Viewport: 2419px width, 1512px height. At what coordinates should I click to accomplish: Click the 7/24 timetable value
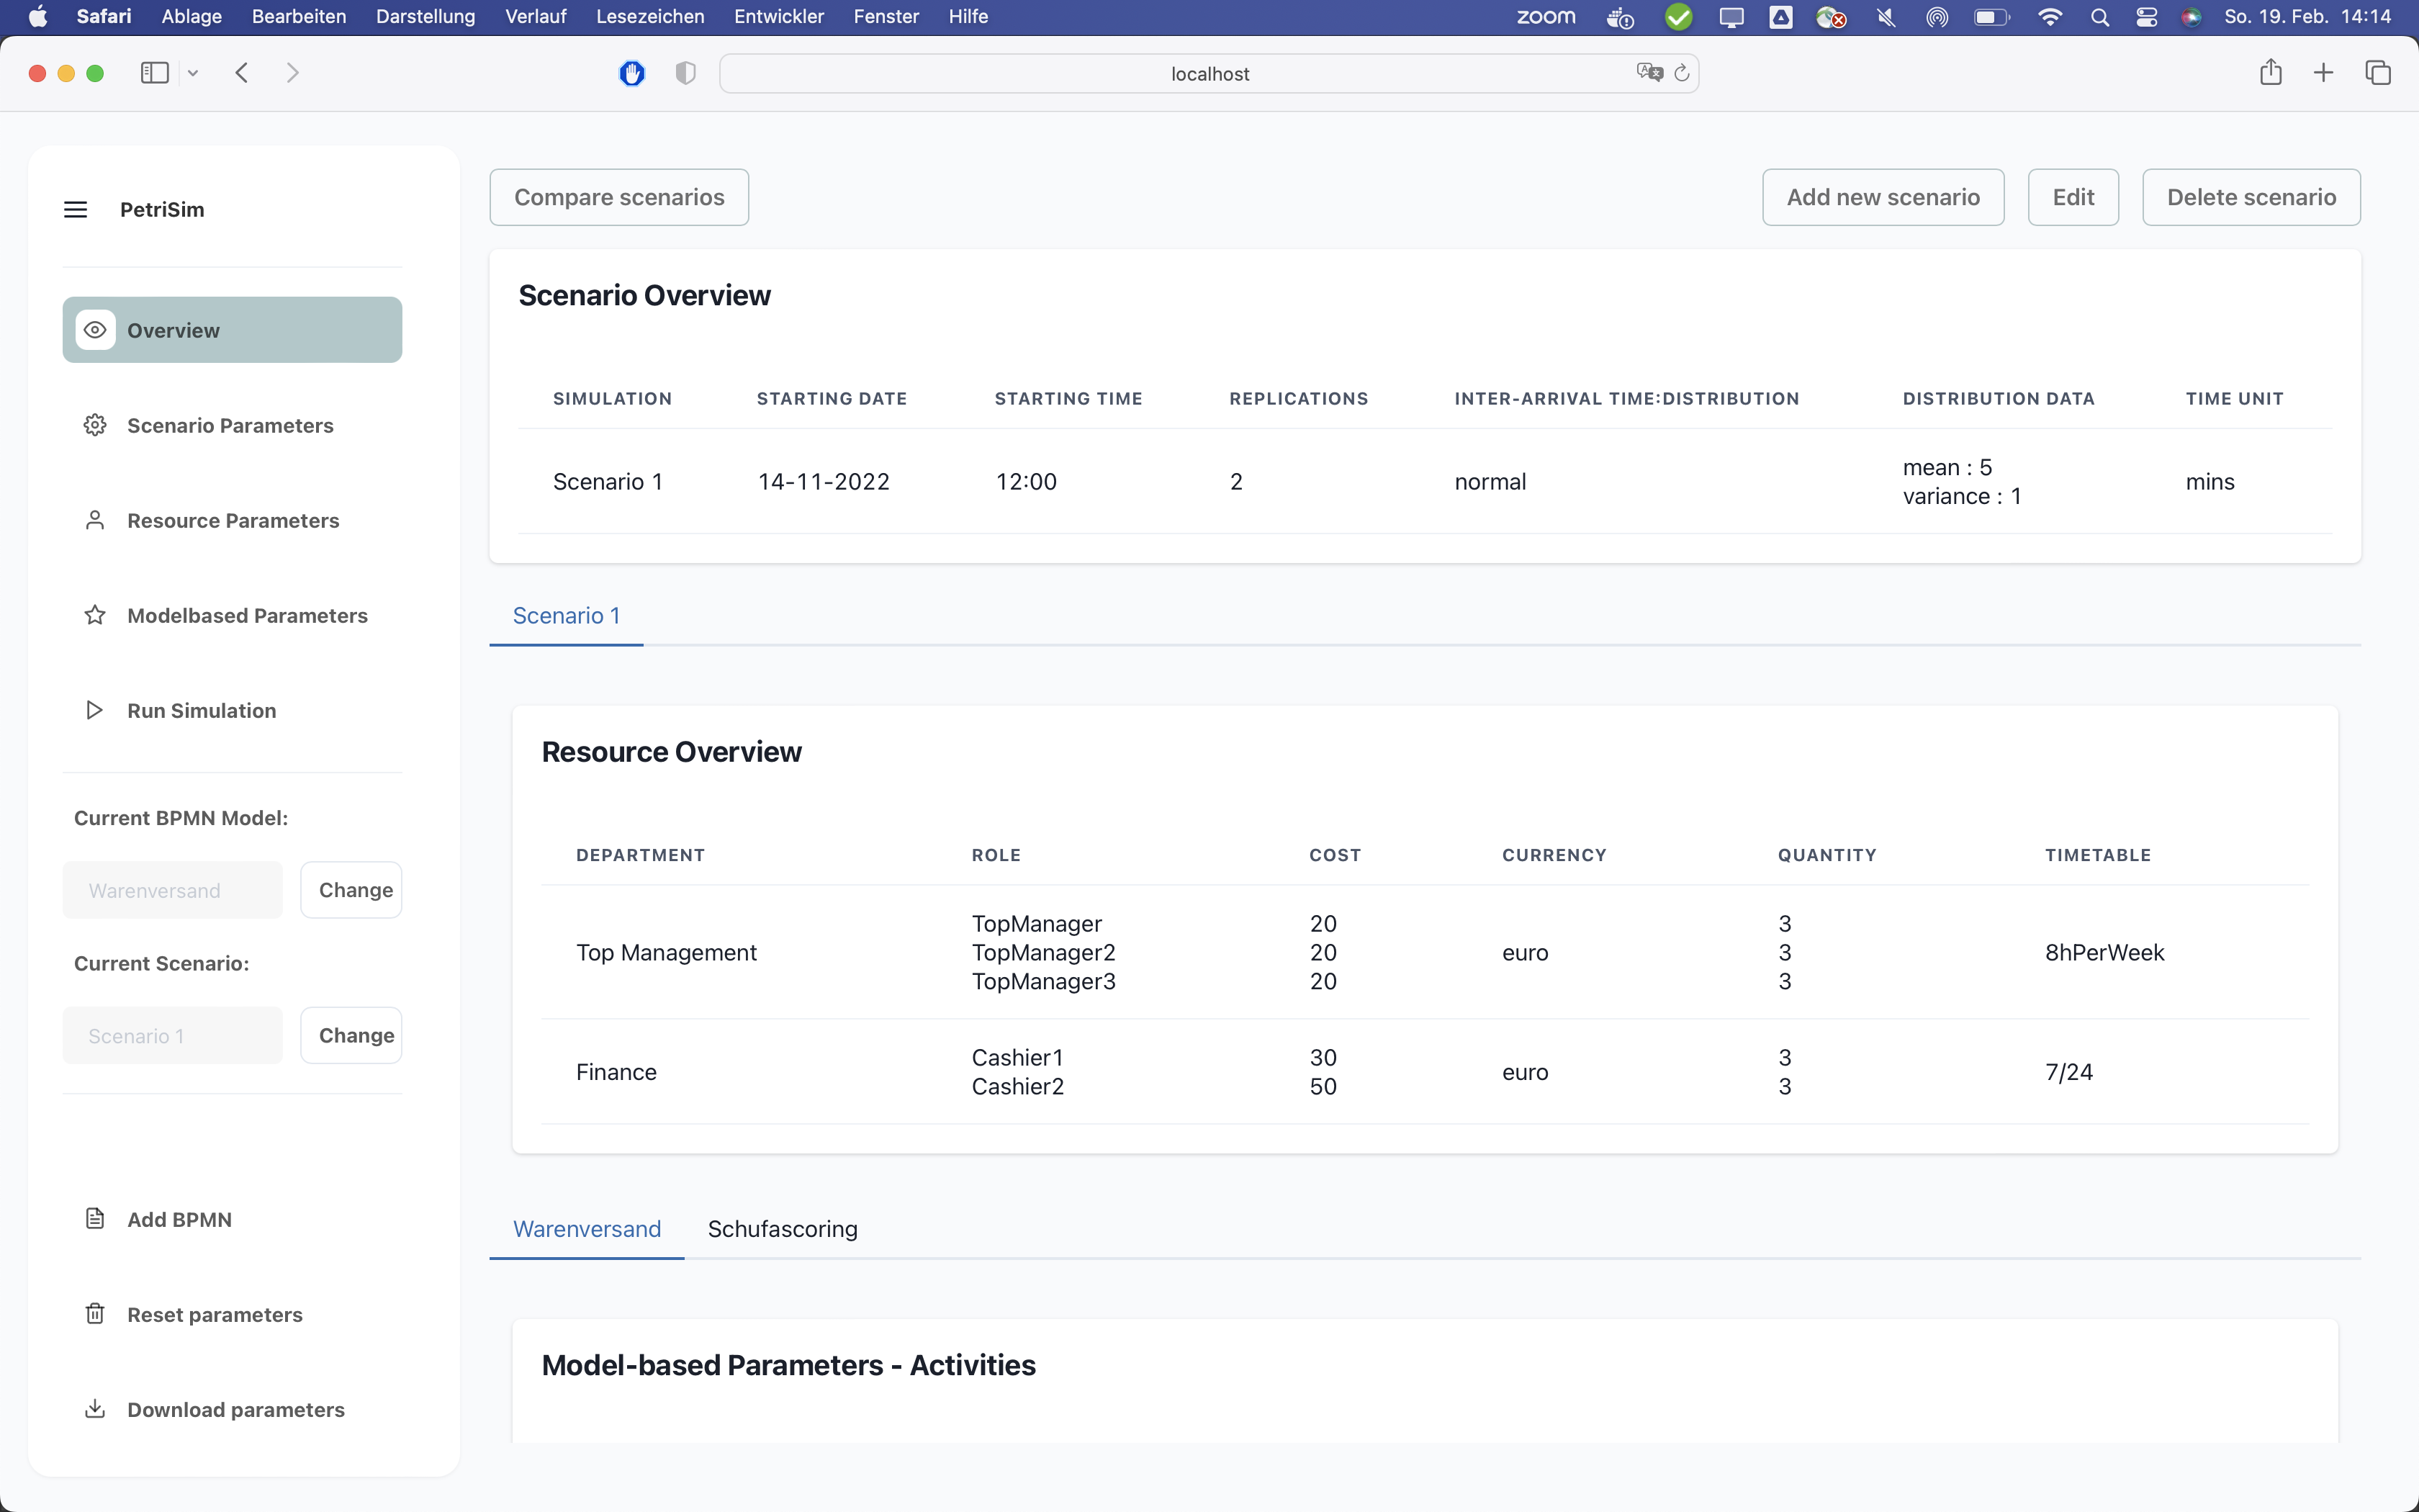[x=2069, y=1072]
